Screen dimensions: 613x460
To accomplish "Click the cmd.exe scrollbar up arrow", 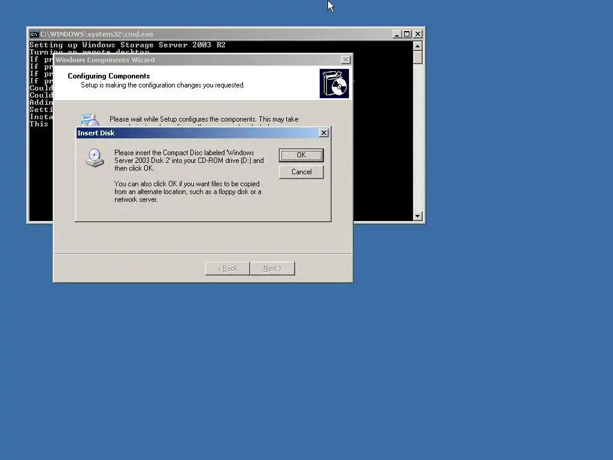I will point(417,46).
